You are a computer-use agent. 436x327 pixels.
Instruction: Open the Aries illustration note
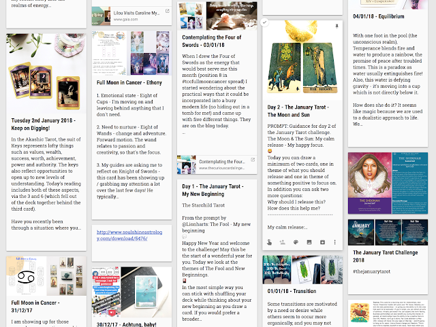388,313
